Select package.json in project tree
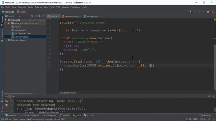 [19, 30]
